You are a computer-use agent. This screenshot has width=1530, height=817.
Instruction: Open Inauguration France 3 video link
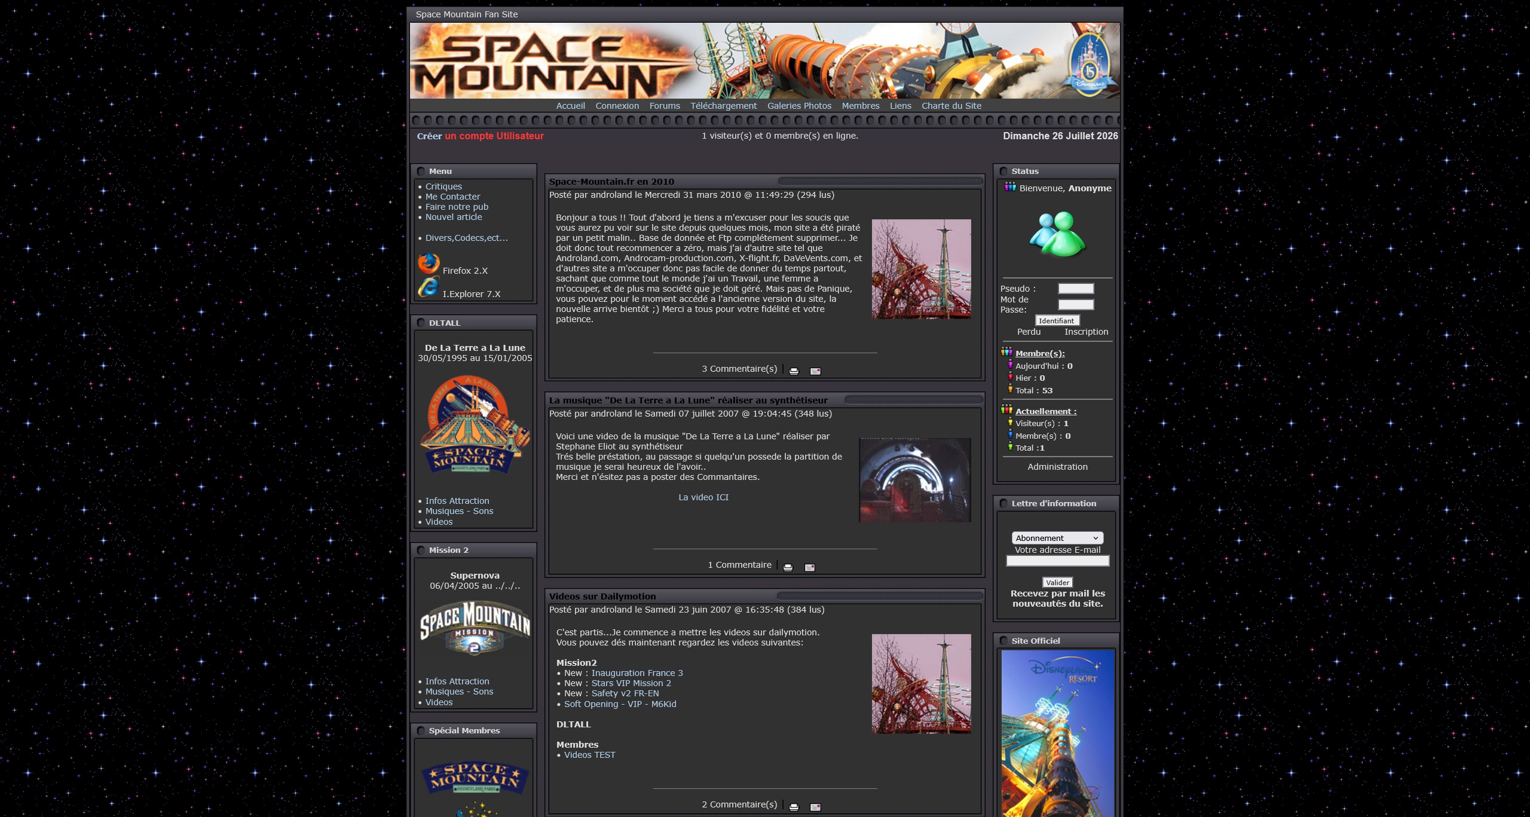pos(637,673)
